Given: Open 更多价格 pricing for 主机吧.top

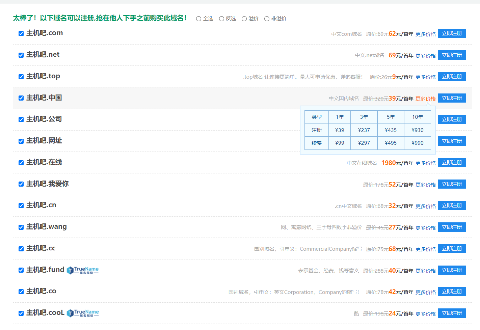Looking at the screenshot, I should pyautogui.click(x=425, y=77).
